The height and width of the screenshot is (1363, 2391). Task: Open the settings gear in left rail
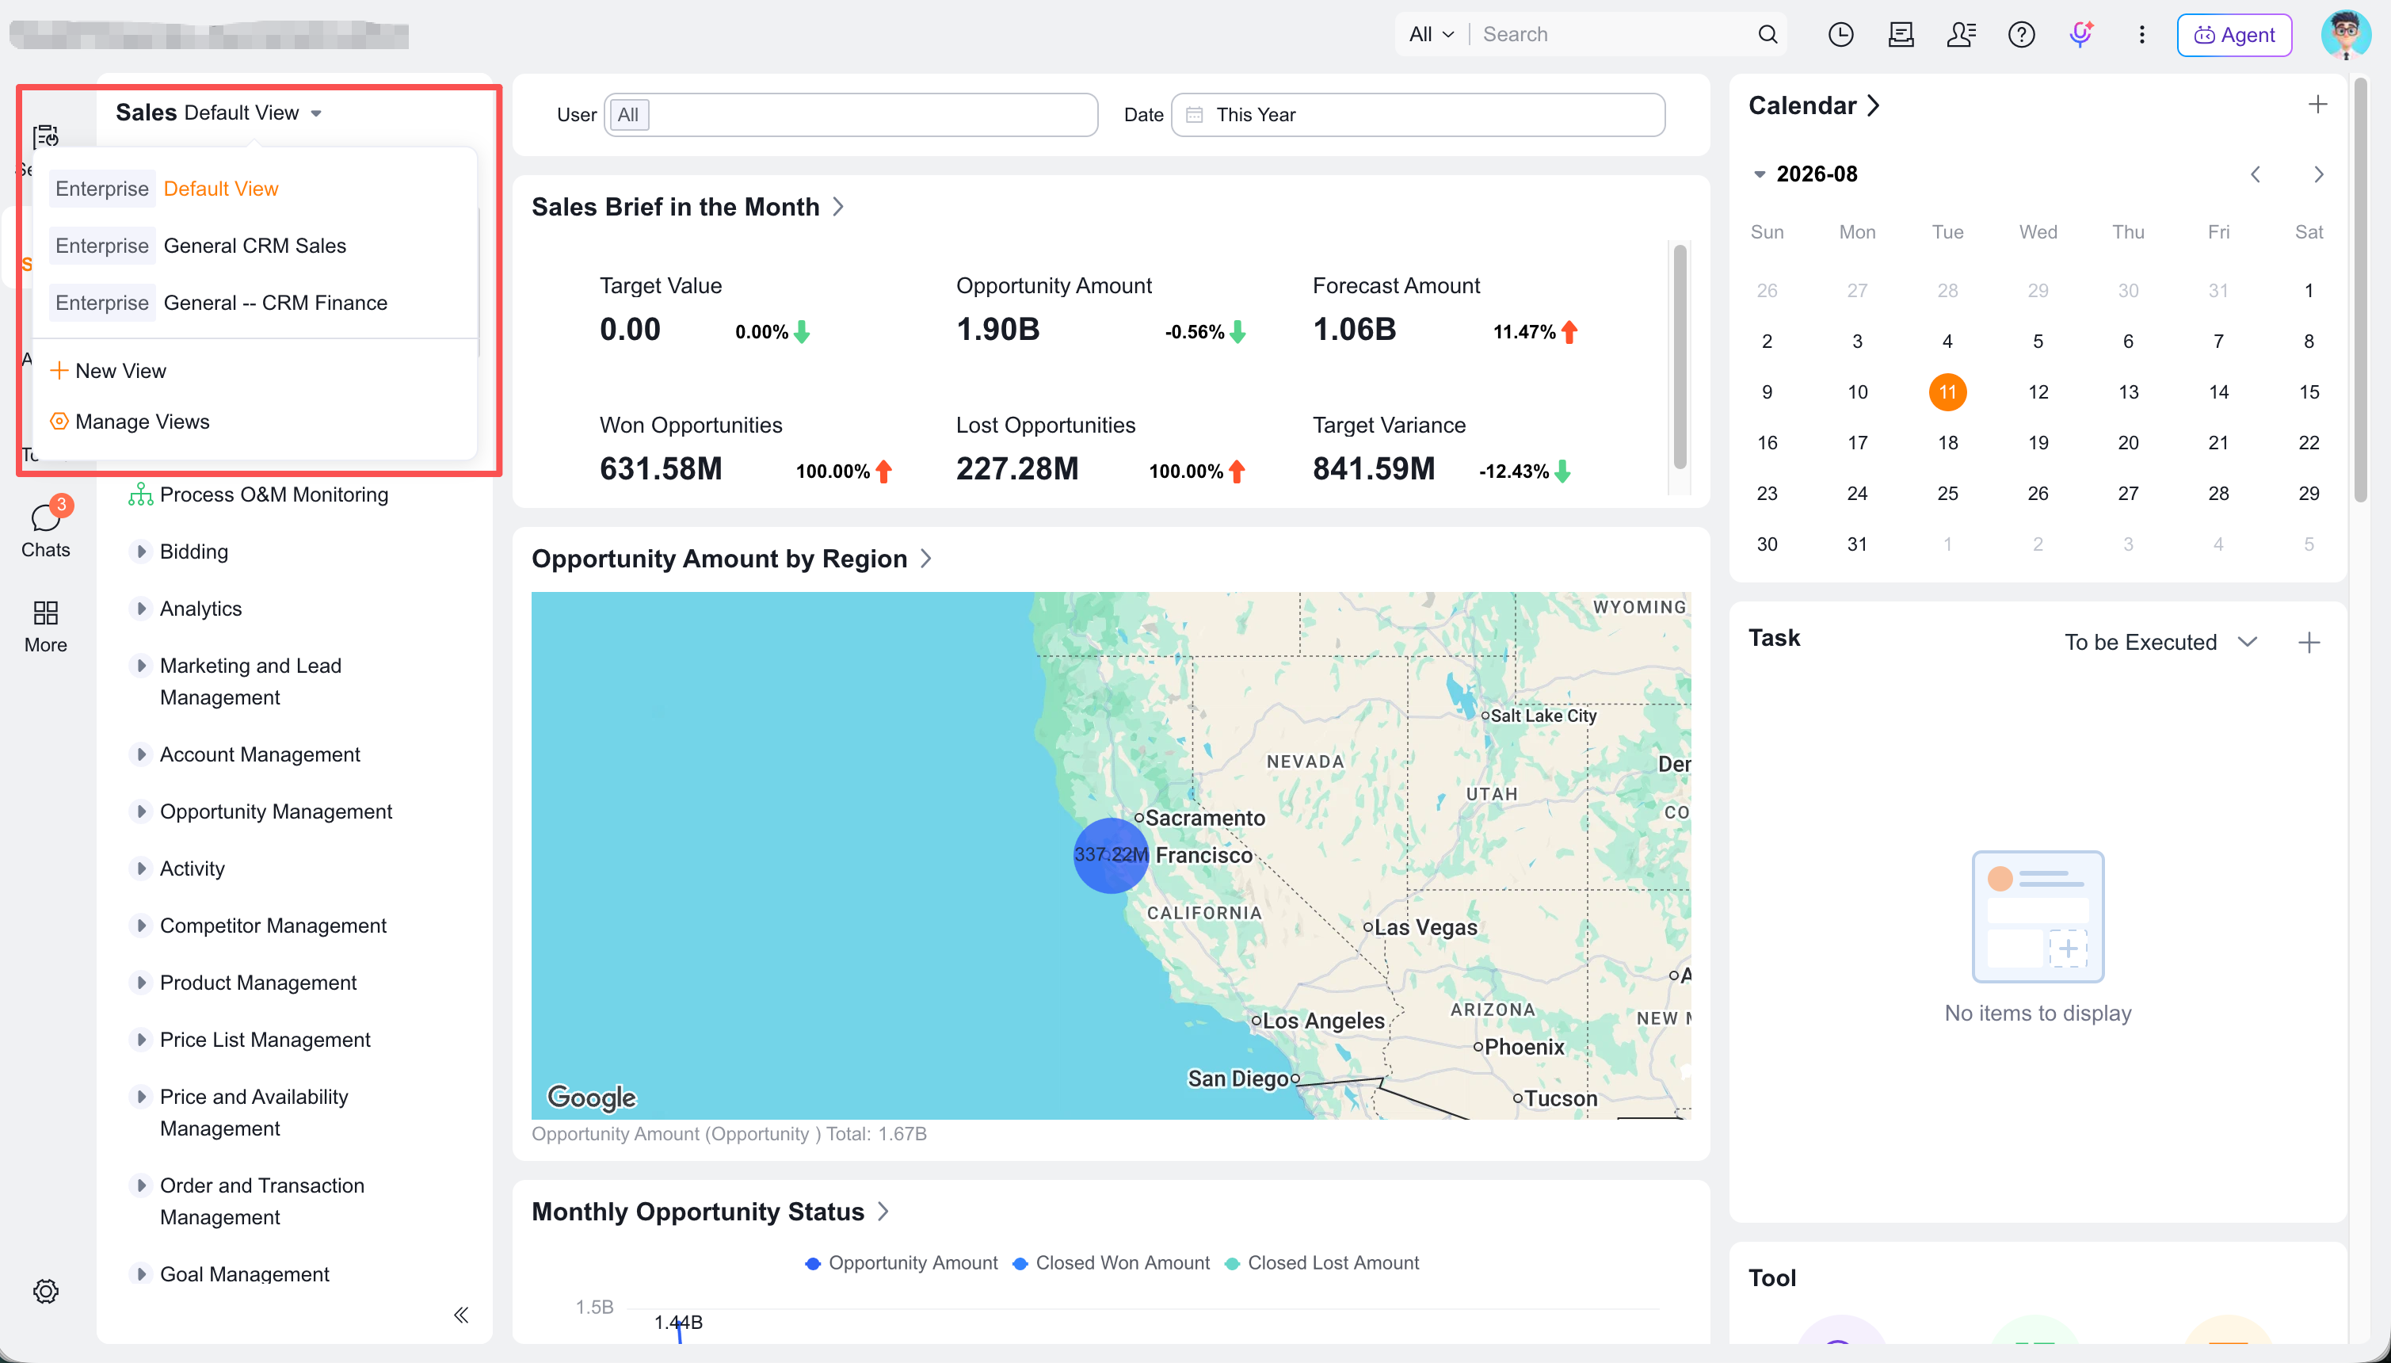(46, 1291)
